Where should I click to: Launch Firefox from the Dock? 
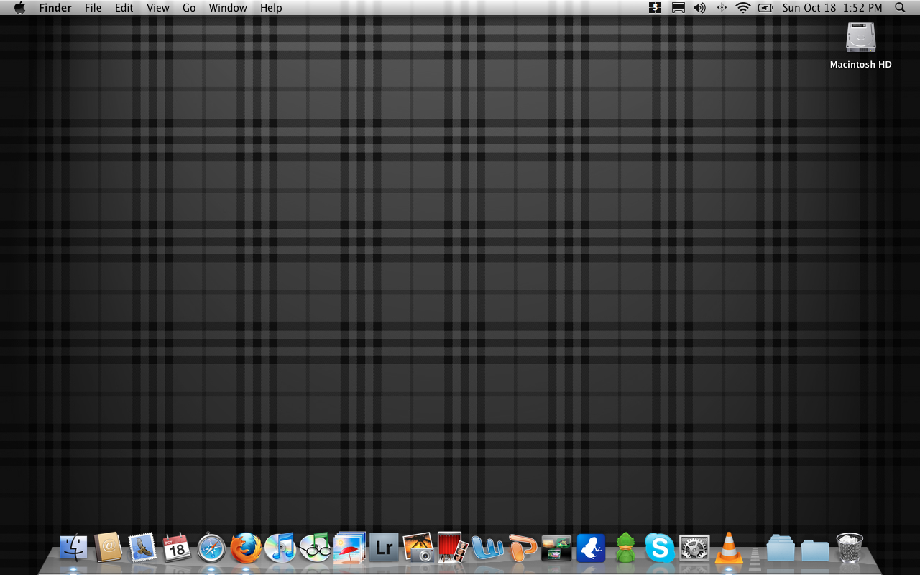coord(246,548)
